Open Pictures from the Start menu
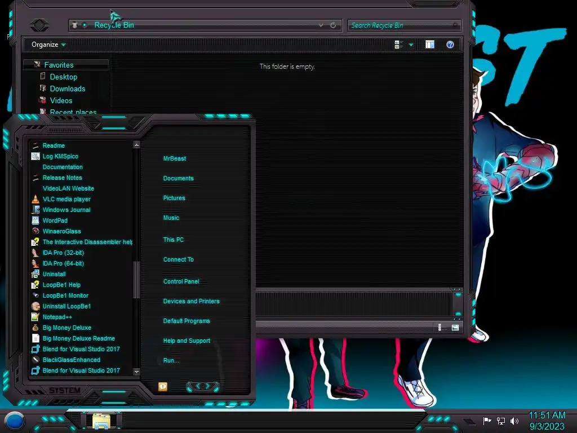577x433 pixels. point(174,198)
